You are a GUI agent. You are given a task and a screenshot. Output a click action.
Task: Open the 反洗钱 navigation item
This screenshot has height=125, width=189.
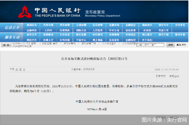[147, 30]
